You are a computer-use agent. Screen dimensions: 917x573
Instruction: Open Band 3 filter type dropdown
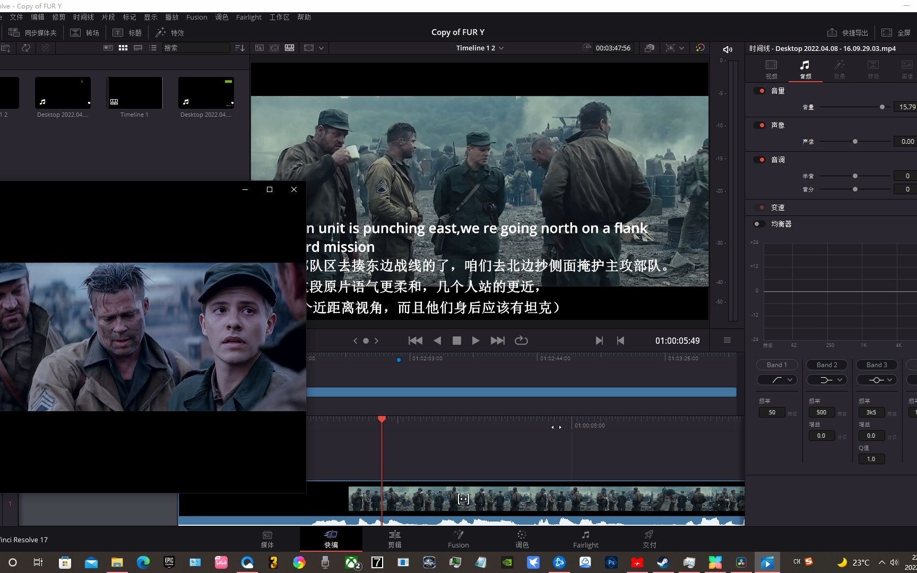[877, 380]
